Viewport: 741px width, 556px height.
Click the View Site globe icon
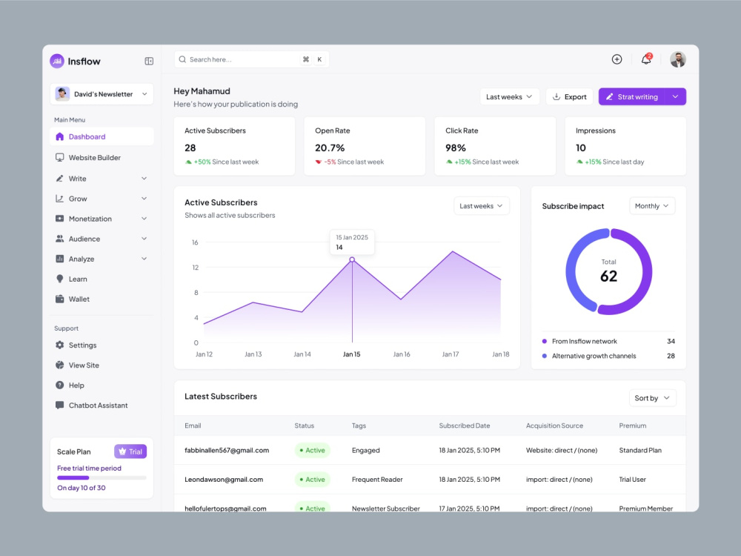(x=59, y=365)
